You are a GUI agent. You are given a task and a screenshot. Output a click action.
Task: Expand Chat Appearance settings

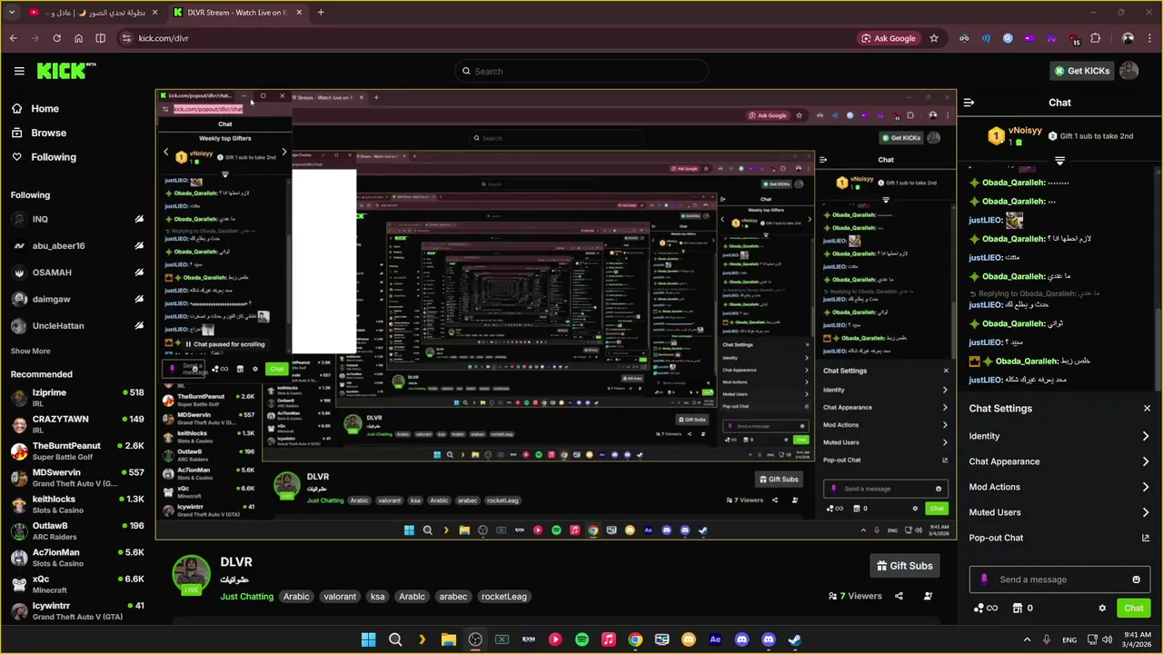tap(1059, 461)
